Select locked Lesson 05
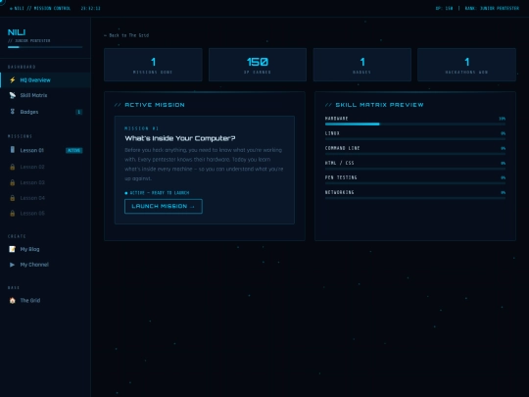 (45, 214)
